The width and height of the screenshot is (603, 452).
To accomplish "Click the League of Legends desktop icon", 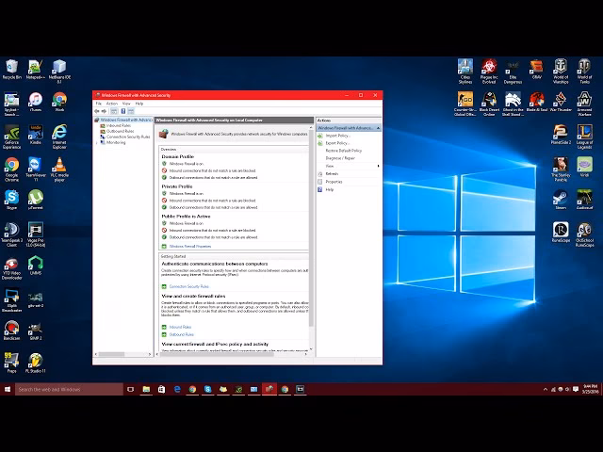I will [x=584, y=137].
